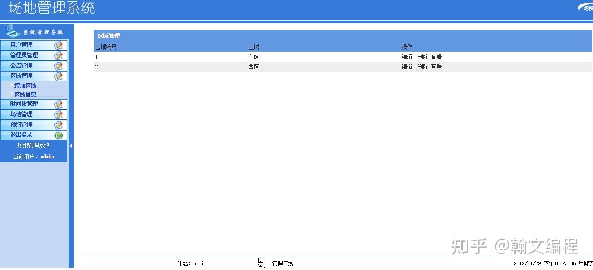593x270 pixels.
Task: Click the 用户管理 edit pencil icon
Action: pyautogui.click(x=59, y=45)
